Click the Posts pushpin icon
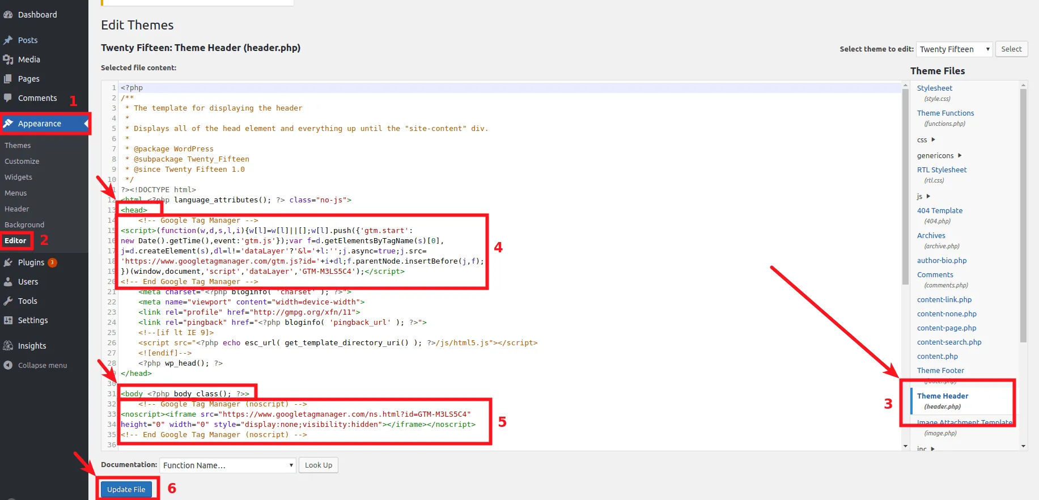The width and height of the screenshot is (1039, 500). [8, 40]
